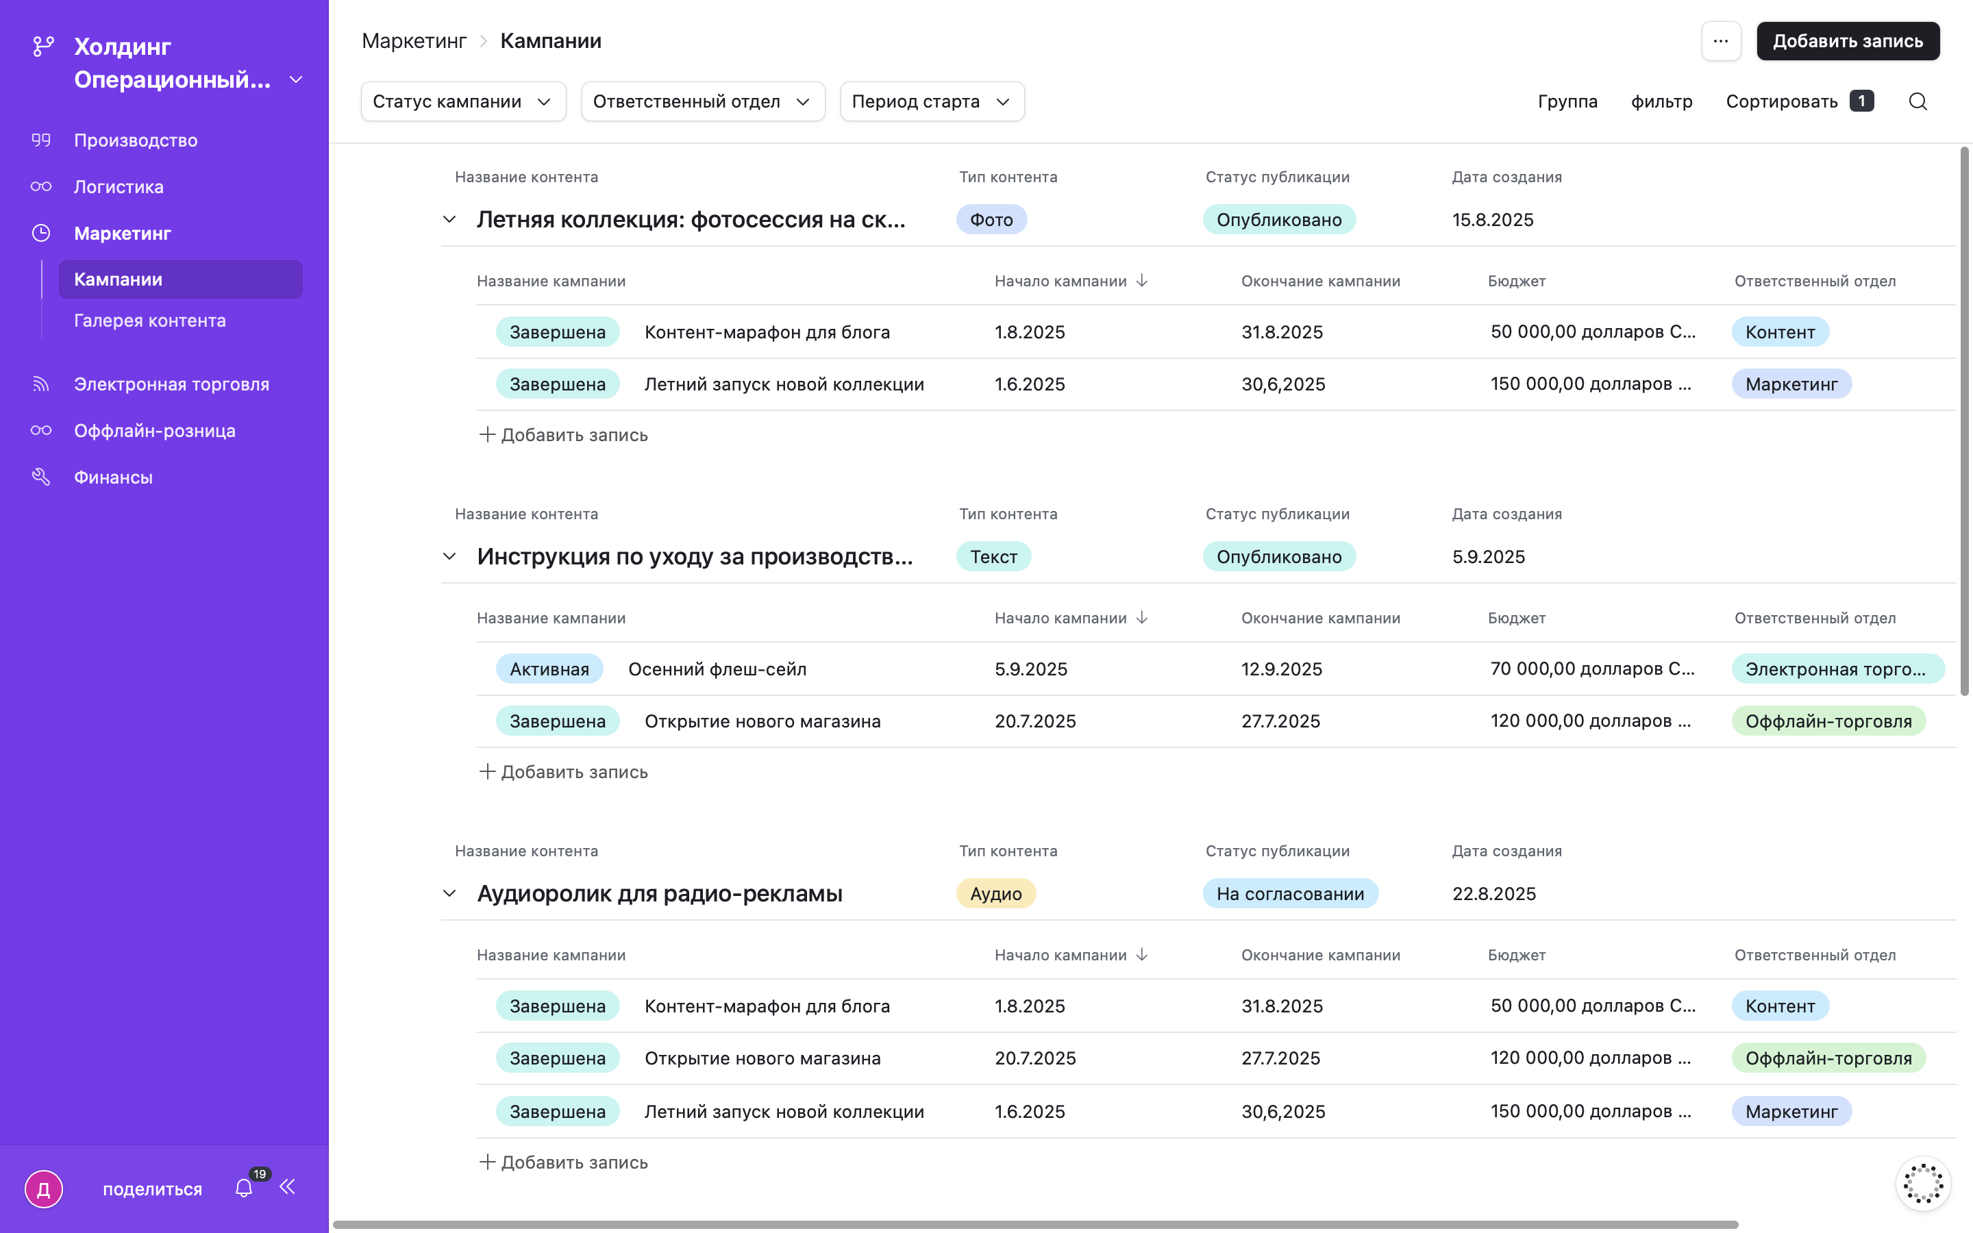Open the Период старта dropdown
1973x1233 pixels.
pyautogui.click(x=932, y=101)
